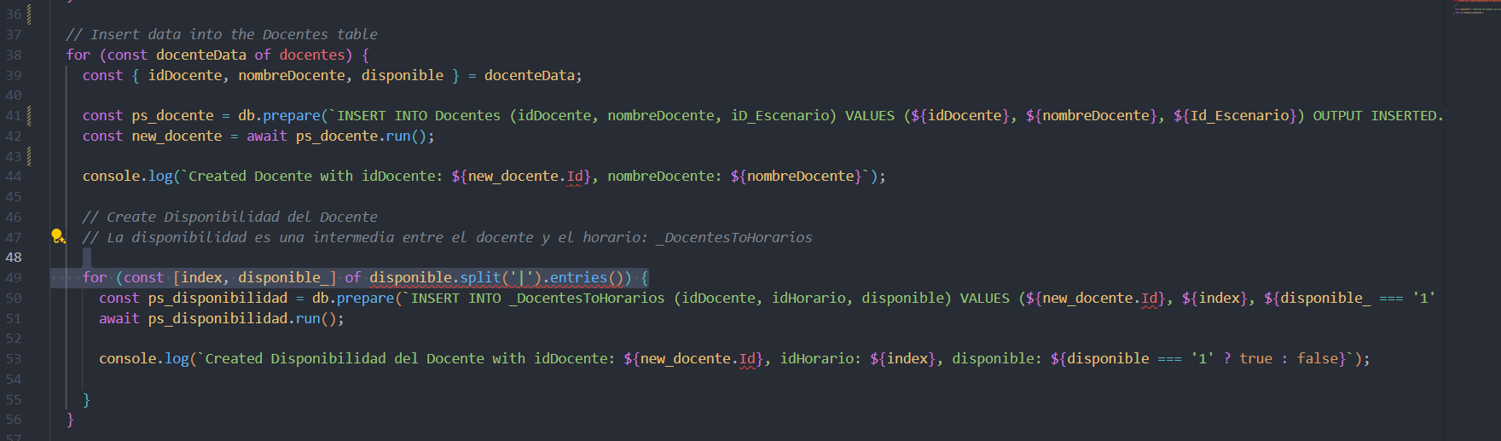This screenshot has width=1501, height=441.
Task: Click 'console' on line 44
Action: [x=111, y=176]
